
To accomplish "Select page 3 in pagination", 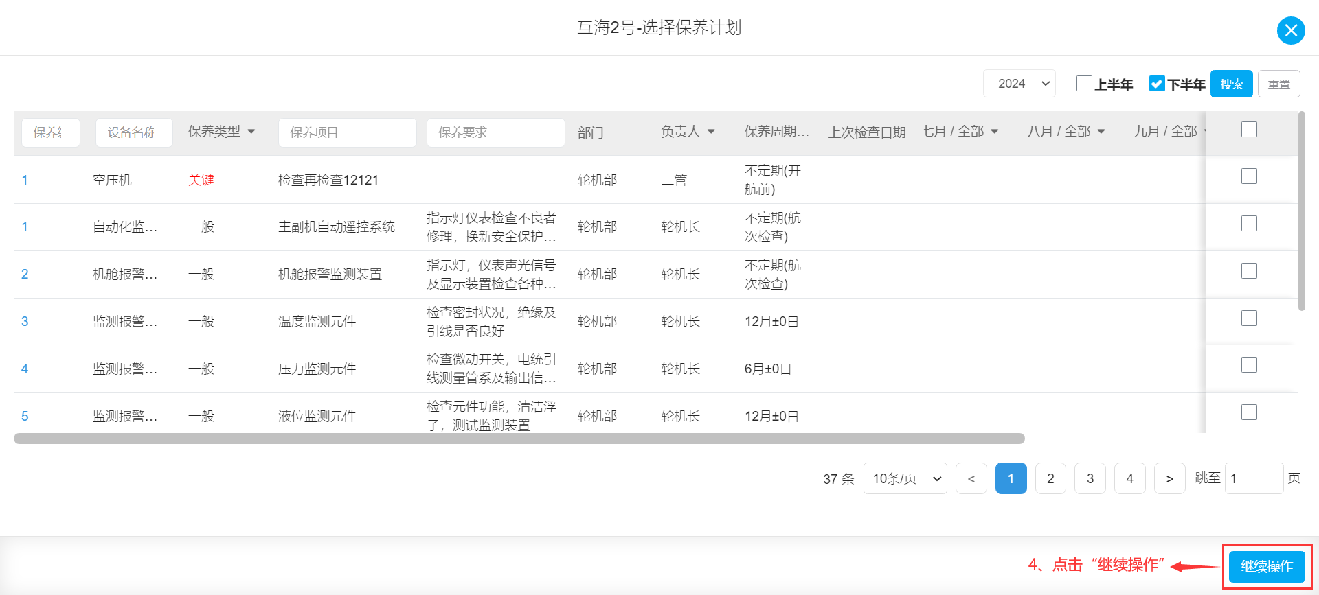I will pyautogui.click(x=1090, y=478).
